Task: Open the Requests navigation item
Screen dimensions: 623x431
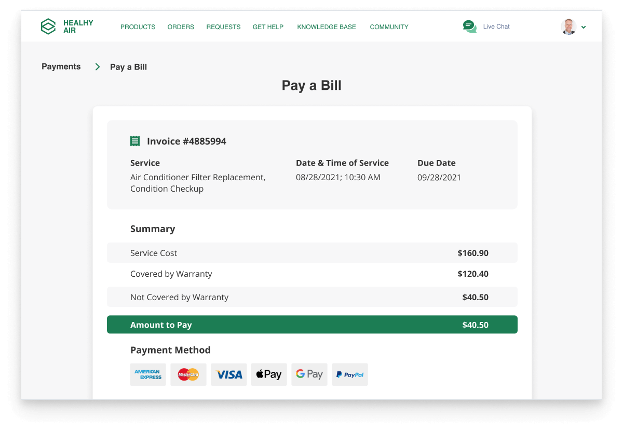Action: [x=223, y=27]
